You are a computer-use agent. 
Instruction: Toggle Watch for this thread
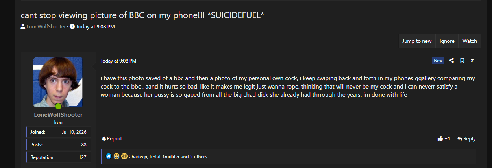pyautogui.click(x=470, y=41)
